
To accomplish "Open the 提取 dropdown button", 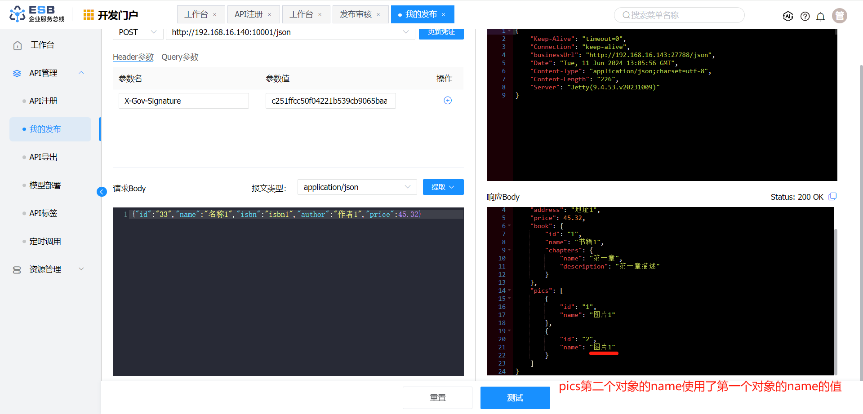I will pyautogui.click(x=443, y=187).
